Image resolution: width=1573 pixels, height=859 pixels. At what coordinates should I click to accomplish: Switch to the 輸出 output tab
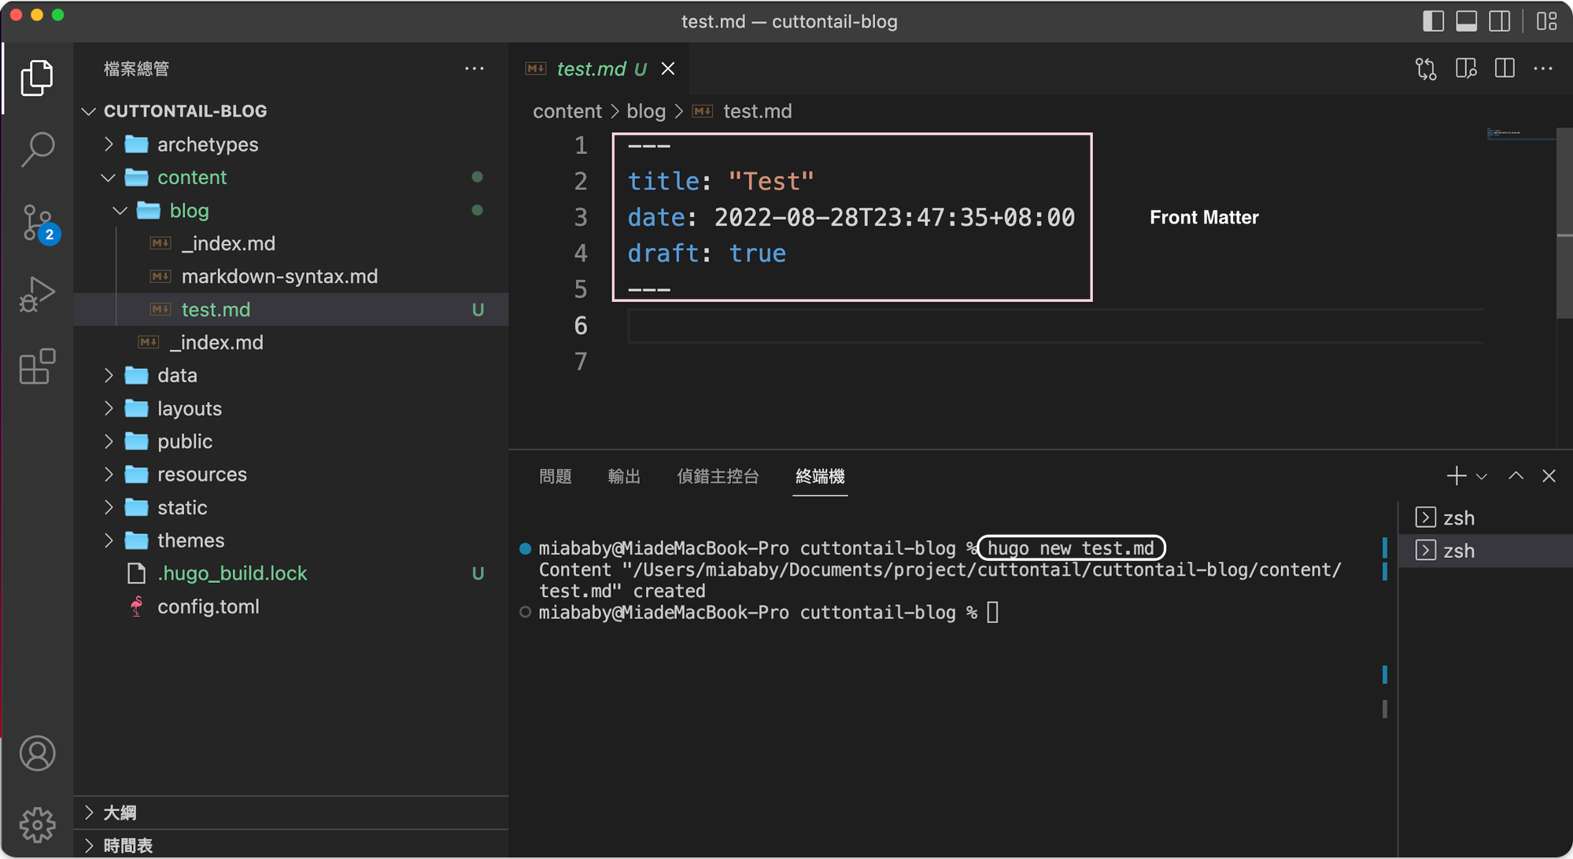624,477
